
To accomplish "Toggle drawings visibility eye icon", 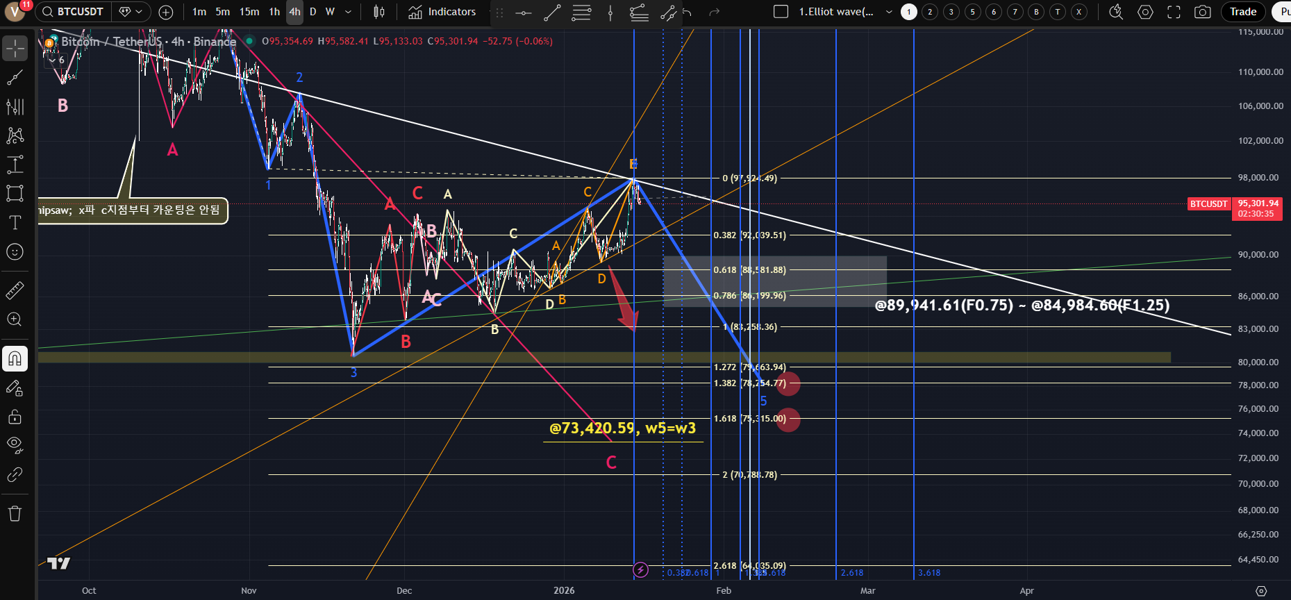I will 15,444.
